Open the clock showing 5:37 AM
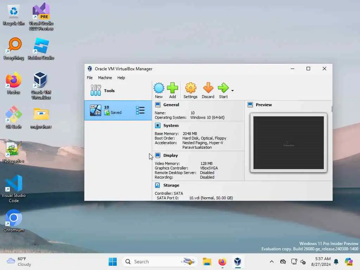This screenshot has height=270, width=360. click(x=321, y=262)
